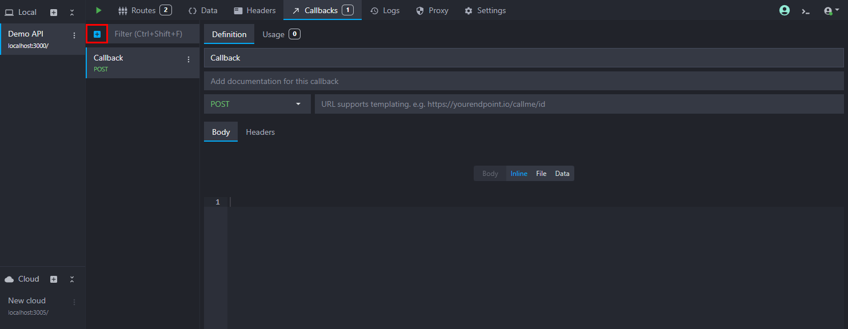Select the Inline body type option
The width and height of the screenshot is (848, 329).
tap(519, 174)
